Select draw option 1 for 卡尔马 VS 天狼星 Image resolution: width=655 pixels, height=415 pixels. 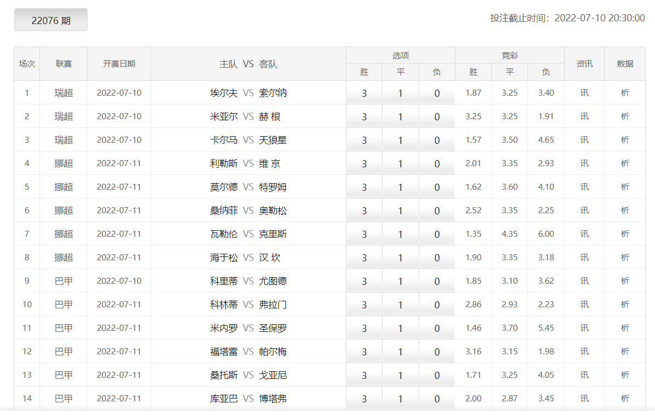(x=400, y=141)
